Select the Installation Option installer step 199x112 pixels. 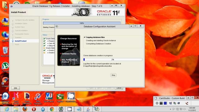[x=21, y=24]
